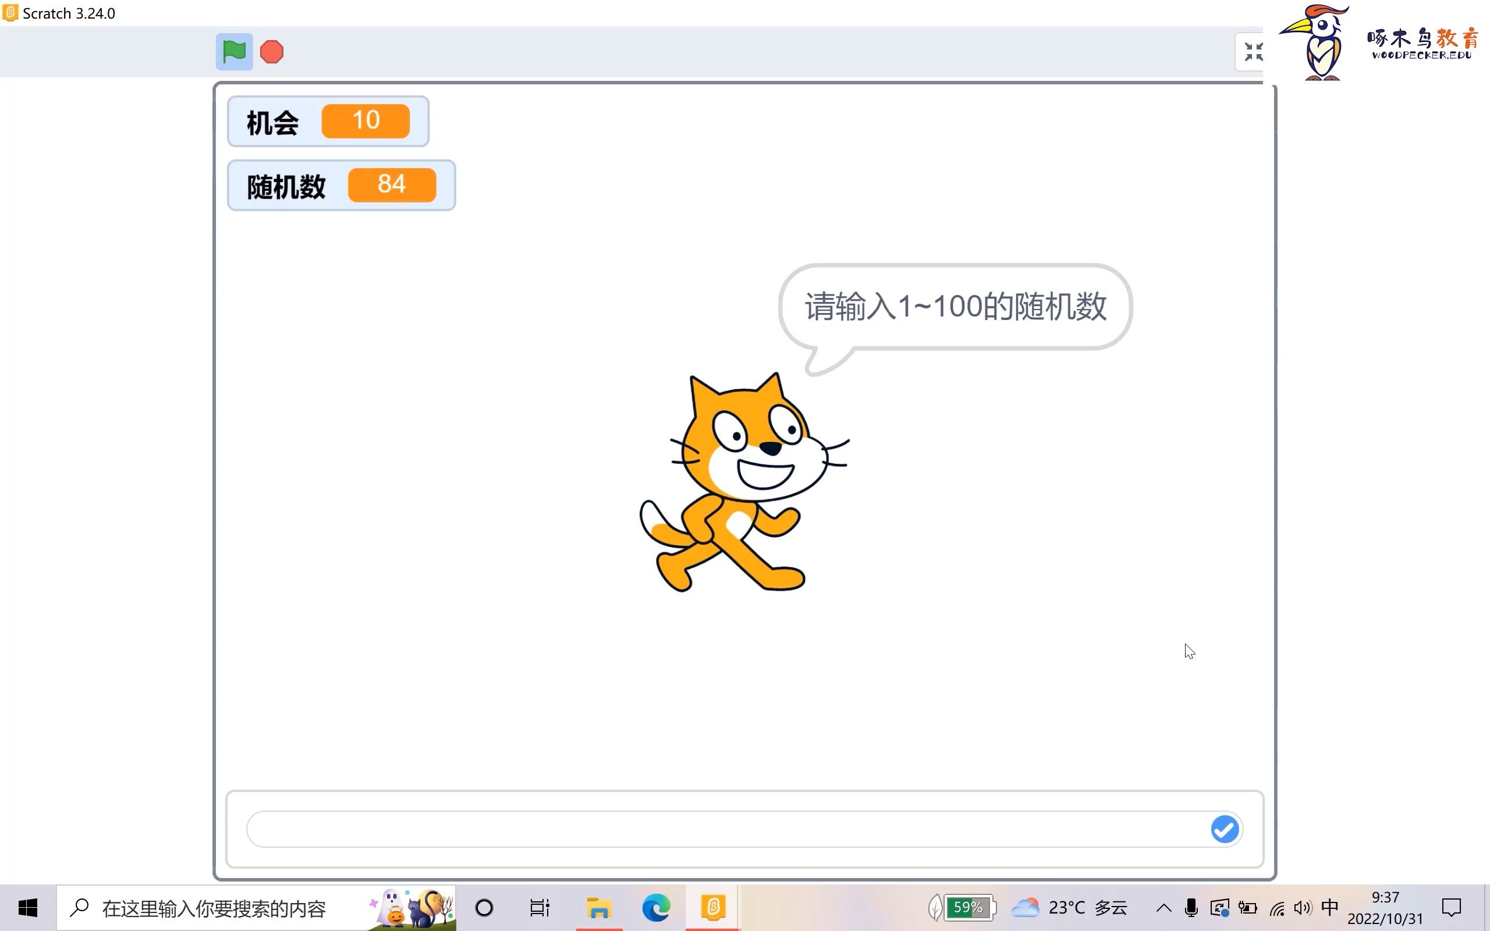Click the Scratch app taskbar icon
Image resolution: width=1490 pixels, height=931 pixels.
click(713, 908)
